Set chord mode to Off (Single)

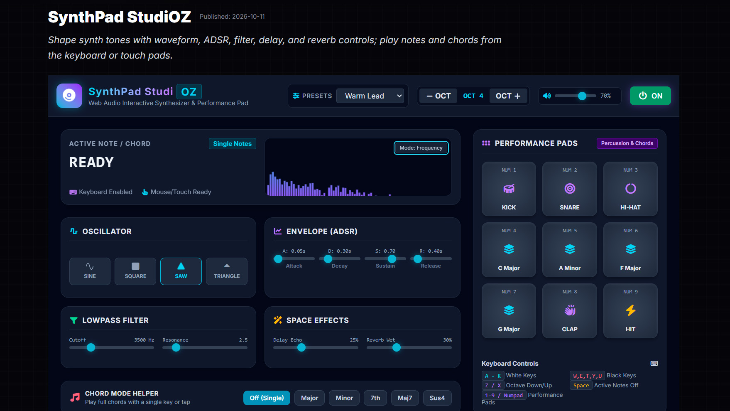(267, 398)
